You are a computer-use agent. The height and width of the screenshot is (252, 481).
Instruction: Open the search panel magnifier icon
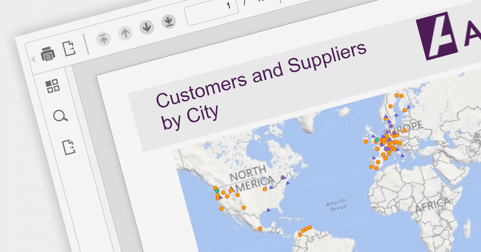coord(61,116)
